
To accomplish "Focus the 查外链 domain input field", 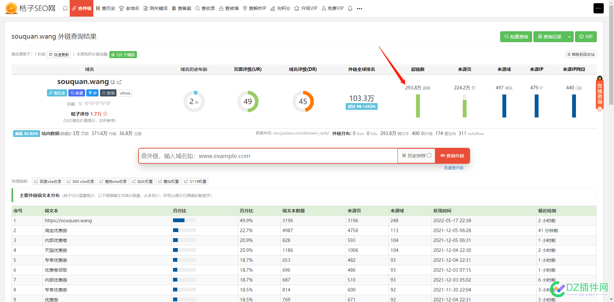I will tap(268, 156).
